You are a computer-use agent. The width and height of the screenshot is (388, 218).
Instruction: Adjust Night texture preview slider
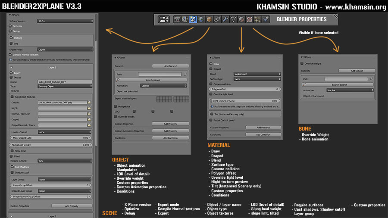tap(245, 101)
